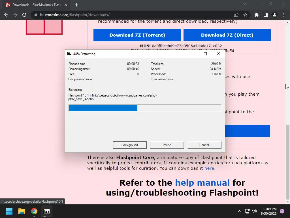Open the notification badge showing 1
290x218 pixels.
pyautogui.click(x=282, y=211)
